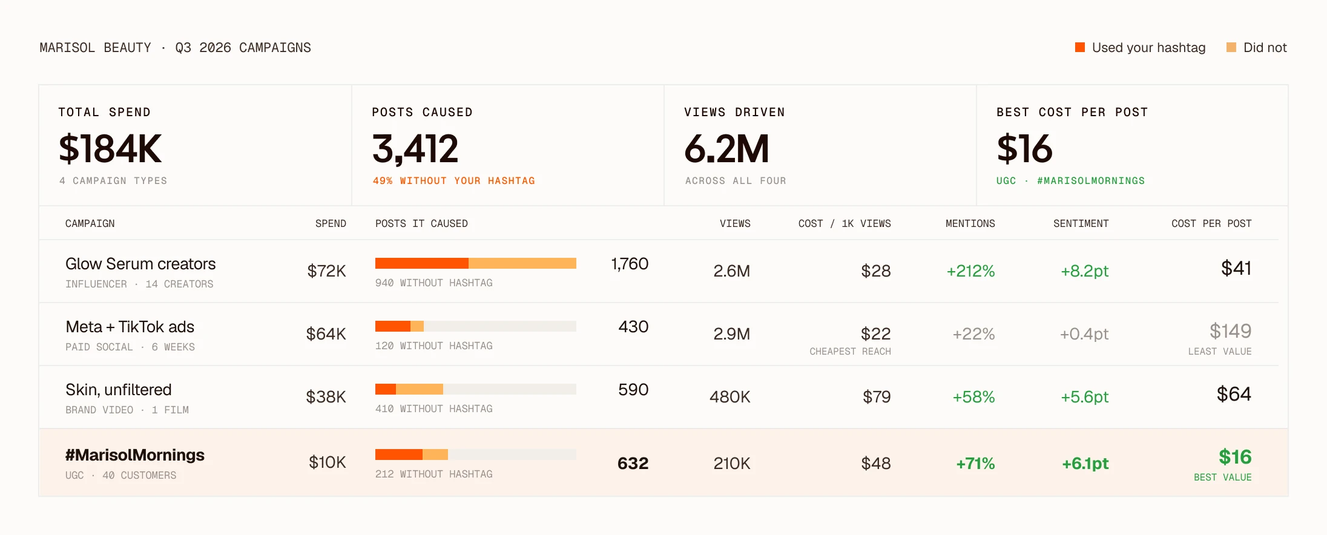Select the Glow Serum creators campaign name
This screenshot has height=535, width=1327.
pyautogui.click(x=140, y=264)
